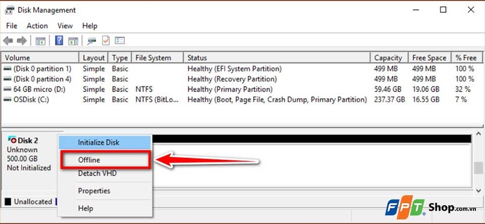Click the volume icon for OSDisk (C:)

tap(8, 100)
